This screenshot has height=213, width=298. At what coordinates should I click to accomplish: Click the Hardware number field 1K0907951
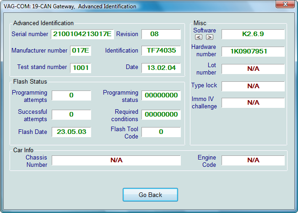coord(253,52)
